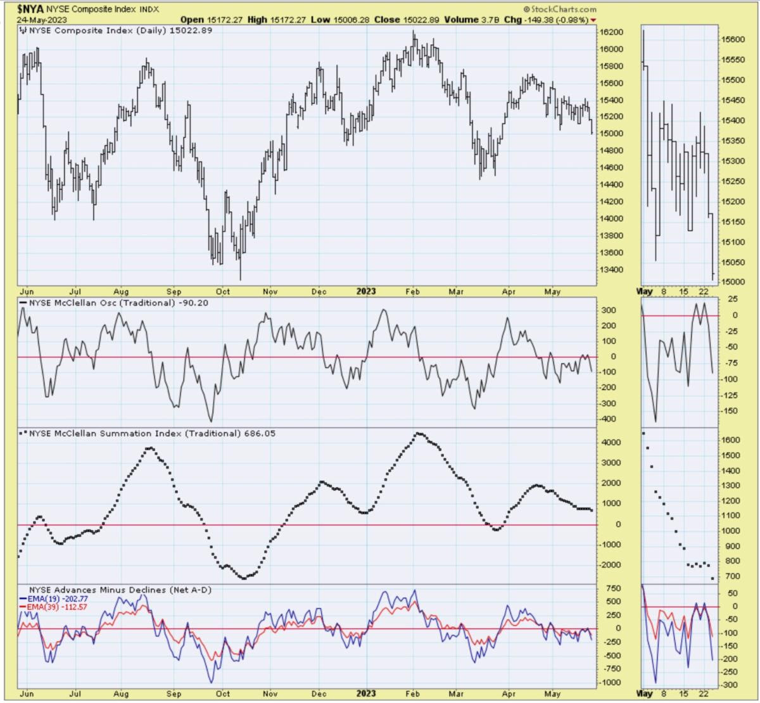Click the bold May label under zoomed price panel
The height and width of the screenshot is (703, 760).
(645, 292)
